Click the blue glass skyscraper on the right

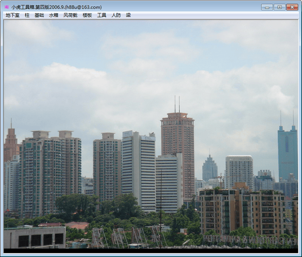(287, 151)
